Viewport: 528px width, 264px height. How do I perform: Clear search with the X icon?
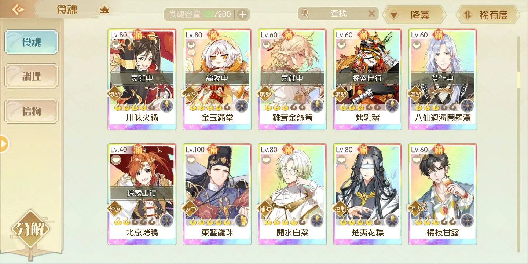(371, 14)
